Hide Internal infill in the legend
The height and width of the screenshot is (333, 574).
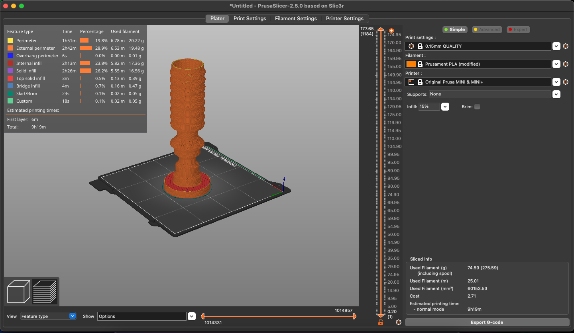[x=75, y=63]
